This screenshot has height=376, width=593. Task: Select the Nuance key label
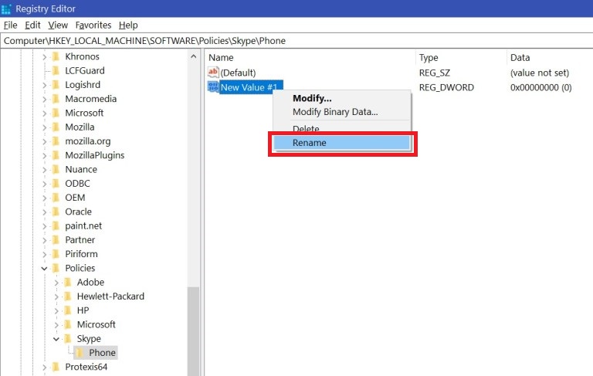click(x=81, y=169)
